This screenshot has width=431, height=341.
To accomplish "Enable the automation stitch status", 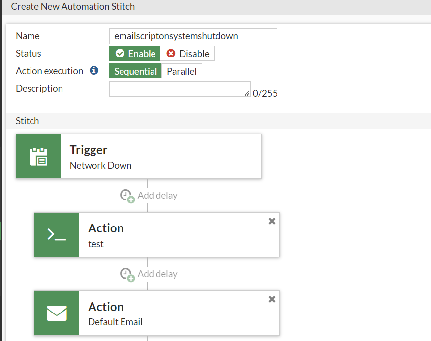I will [x=135, y=54].
